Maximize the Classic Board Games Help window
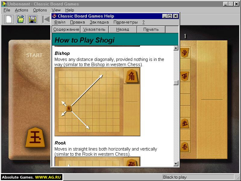 click(x=170, y=16)
